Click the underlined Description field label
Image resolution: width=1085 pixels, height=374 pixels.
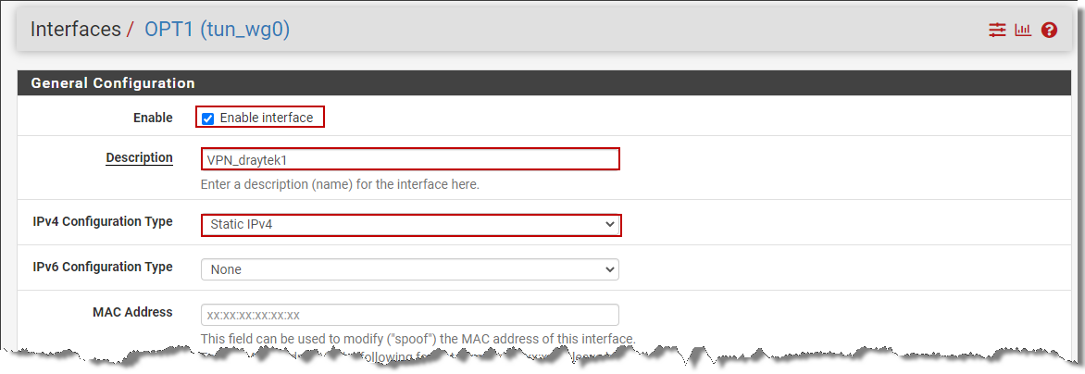tap(139, 157)
